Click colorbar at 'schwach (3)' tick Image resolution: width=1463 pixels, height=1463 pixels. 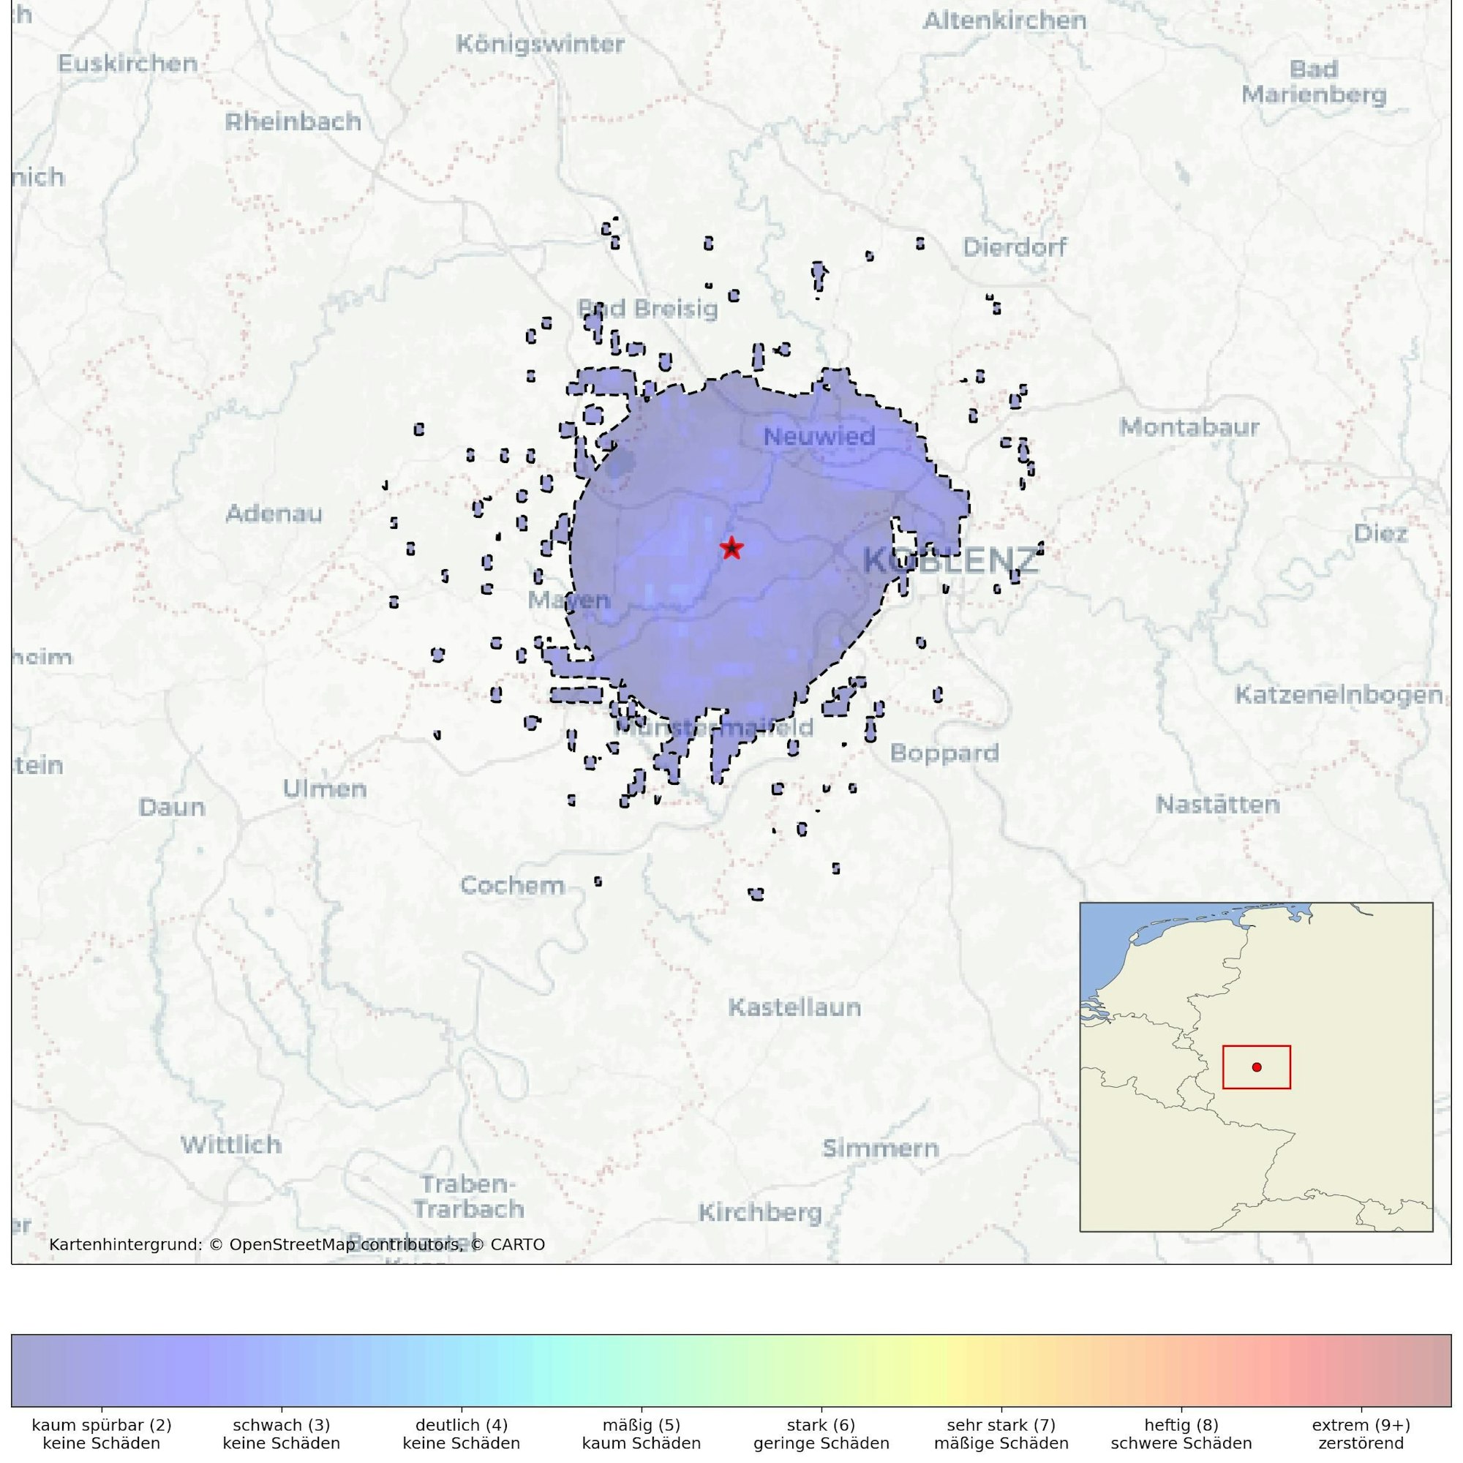(x=282, y=1371)
